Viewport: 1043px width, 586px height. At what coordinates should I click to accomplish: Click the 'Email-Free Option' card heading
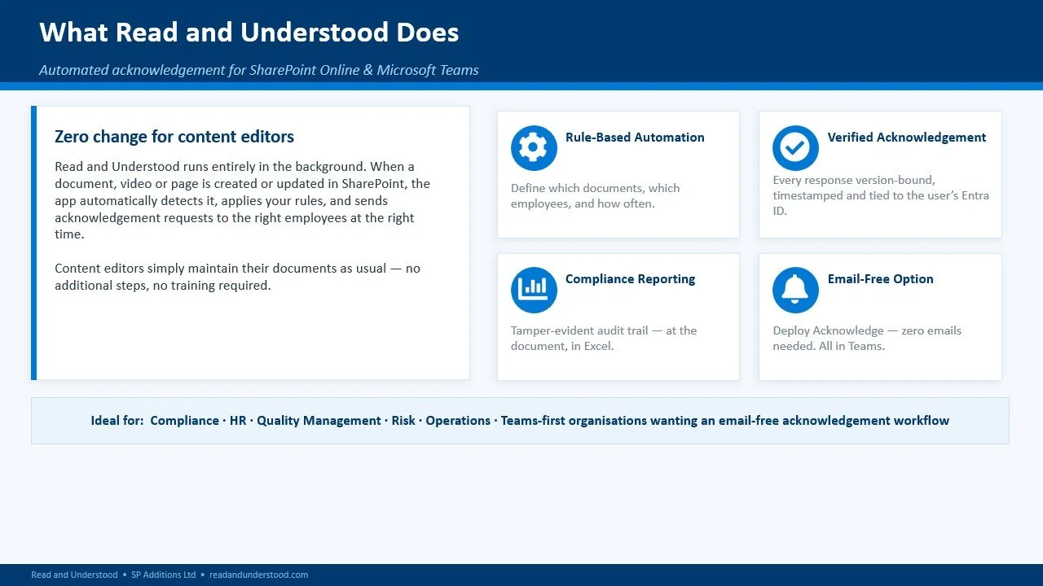coord(881,279)
